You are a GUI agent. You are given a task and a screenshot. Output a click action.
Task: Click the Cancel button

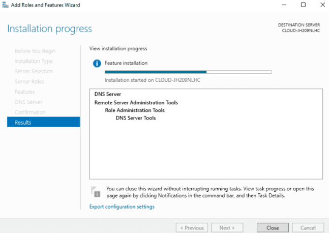point(308,228)
